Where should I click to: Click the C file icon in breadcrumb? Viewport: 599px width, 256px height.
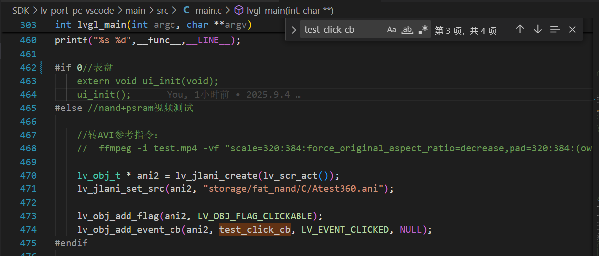[187, 10]
